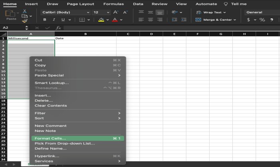Viewport: 280px width, 167px height.
Task: Expand the Wrap Text dropdown arrow
Action: (224, 12)
